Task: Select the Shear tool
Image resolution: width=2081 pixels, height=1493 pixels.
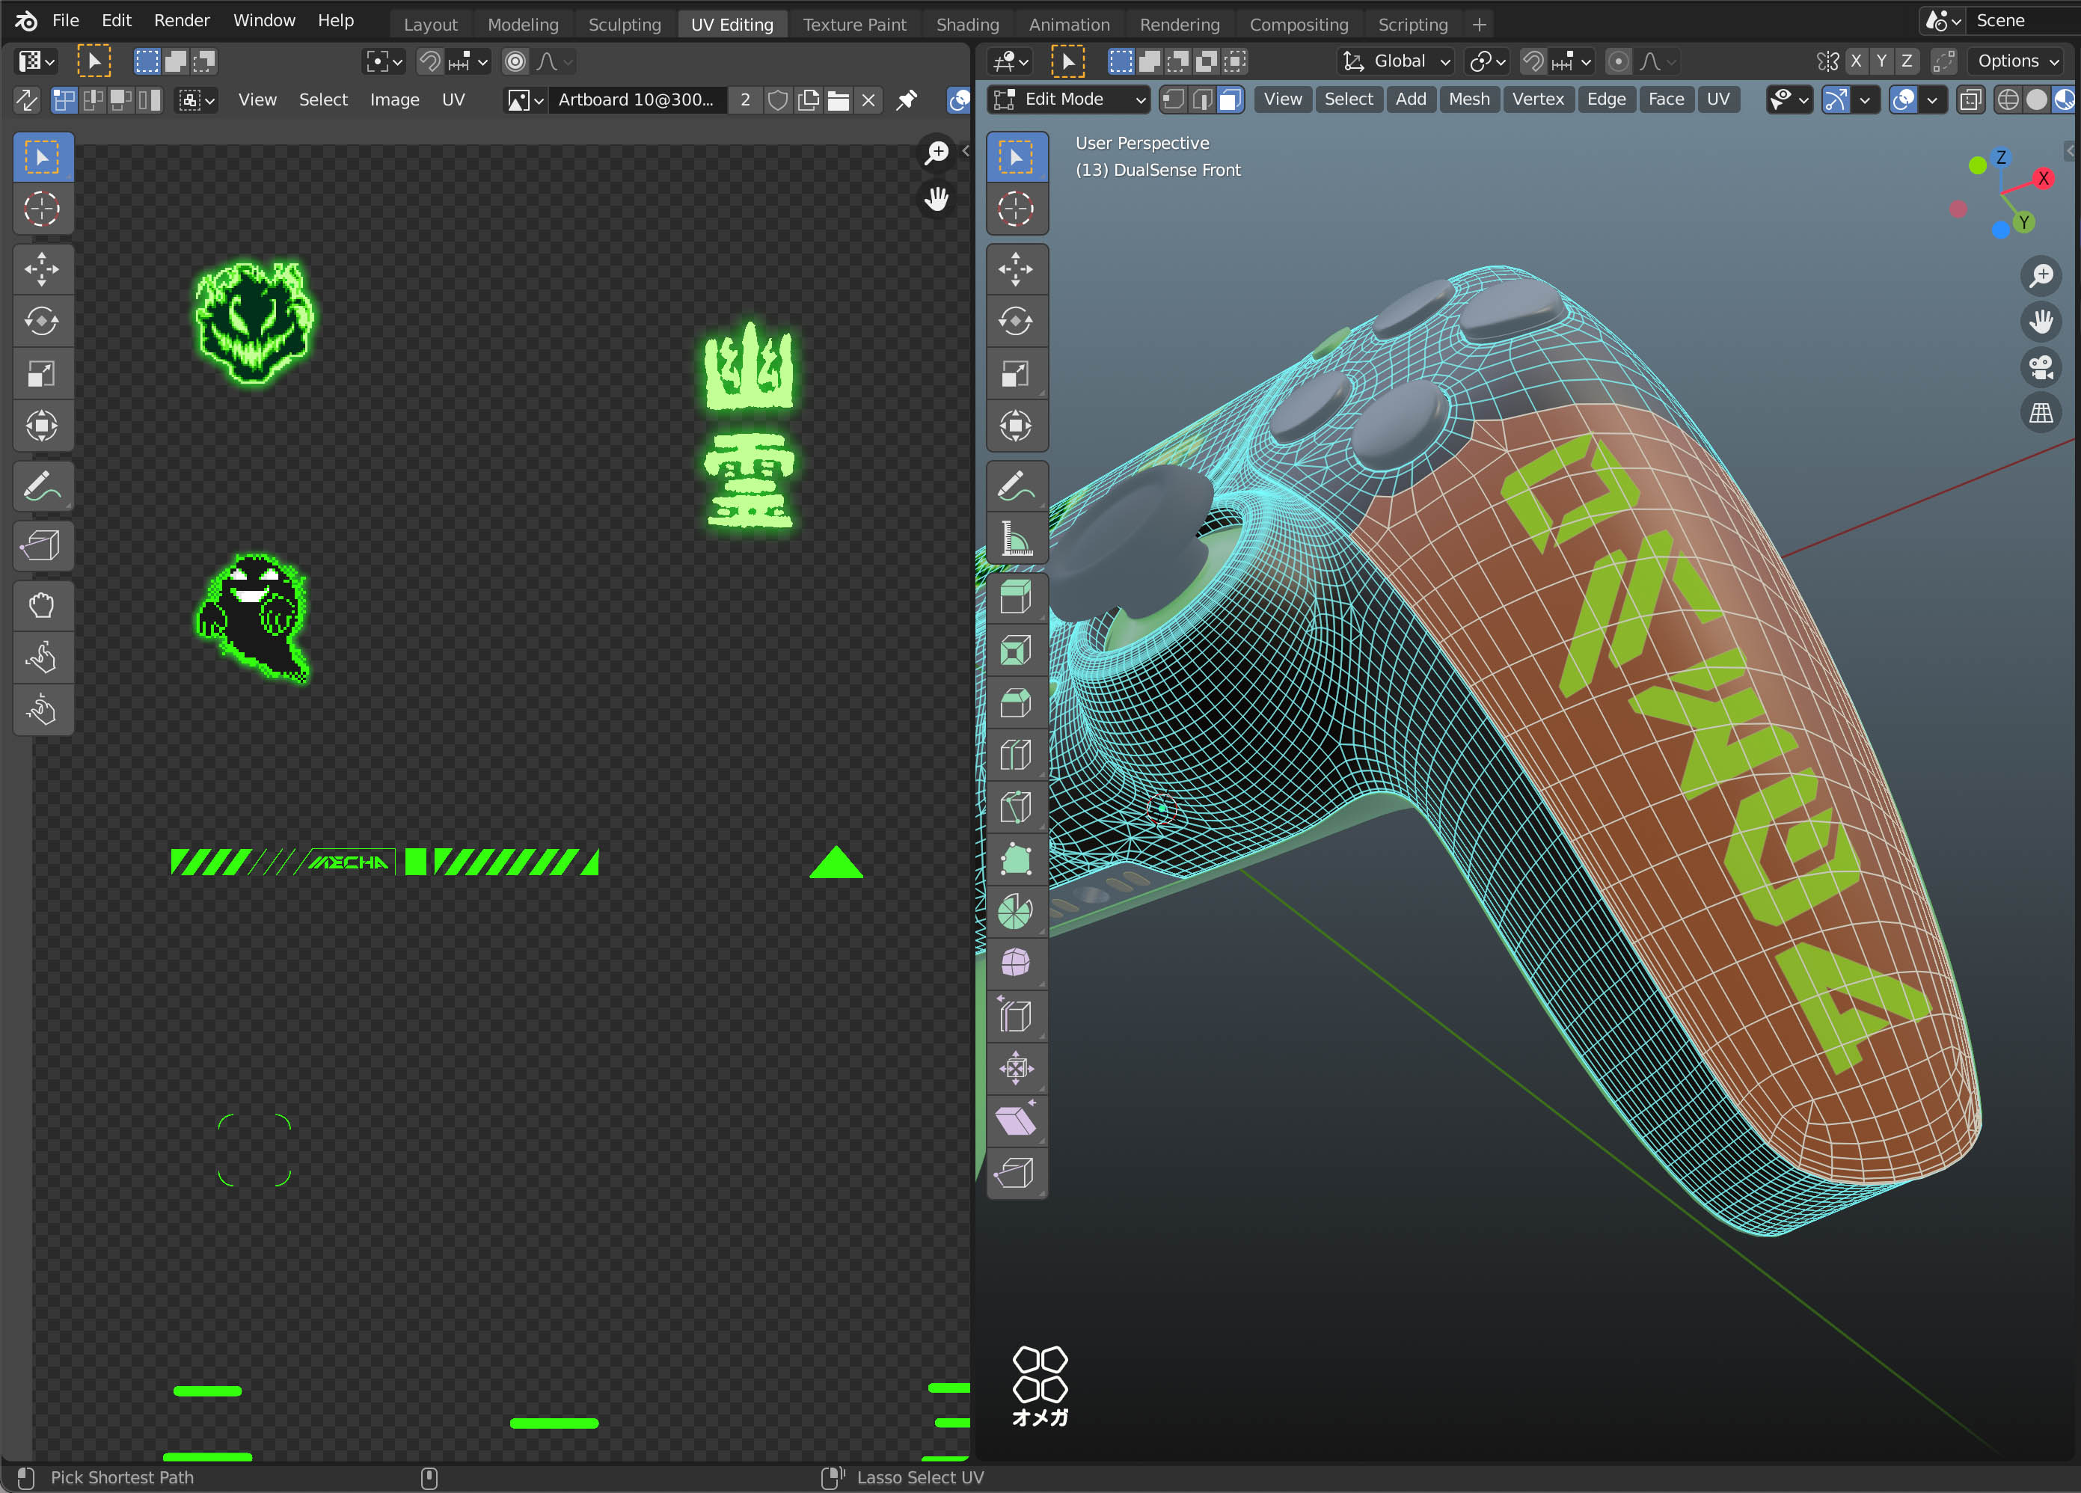Action: [1016, 1121]
